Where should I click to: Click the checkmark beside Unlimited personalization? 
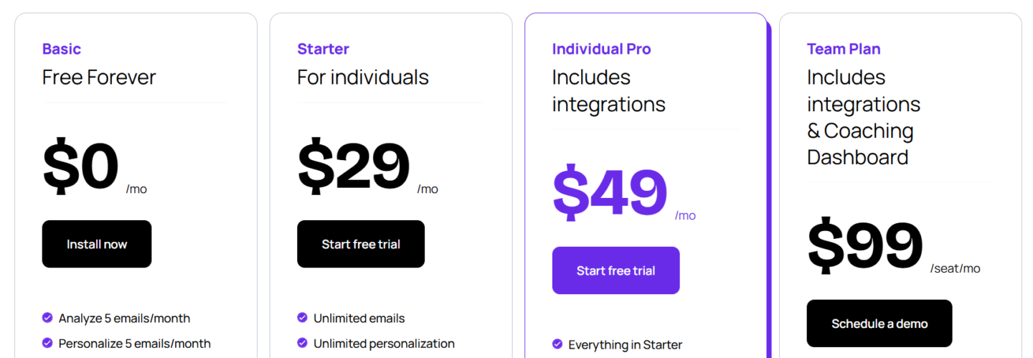point(302,344)
